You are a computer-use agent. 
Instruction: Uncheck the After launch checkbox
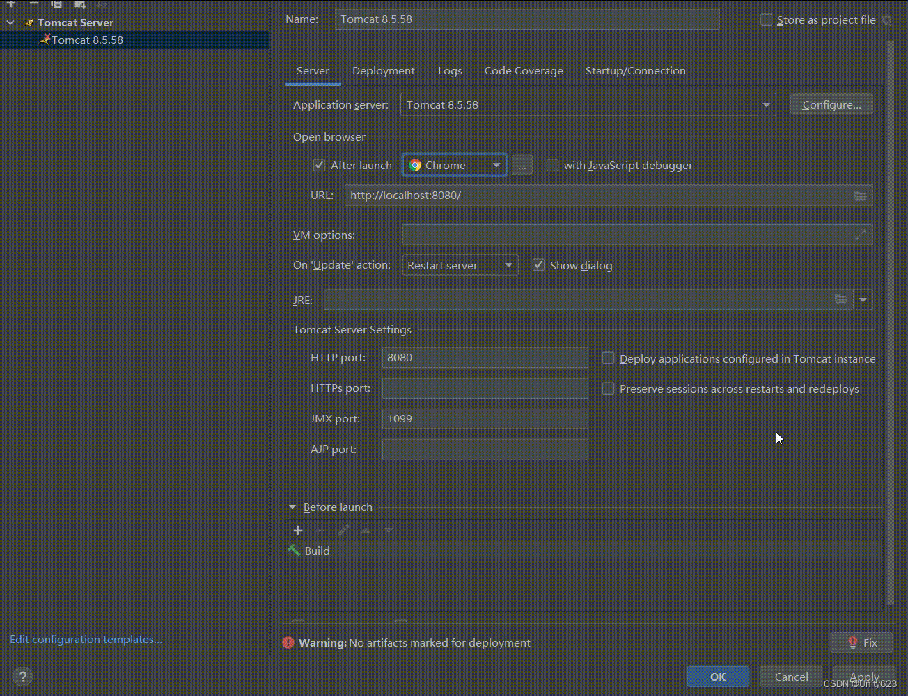319,165
